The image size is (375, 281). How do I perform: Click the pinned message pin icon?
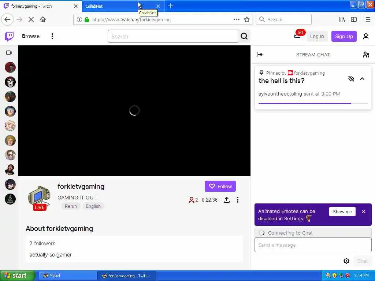click(261, 73)
